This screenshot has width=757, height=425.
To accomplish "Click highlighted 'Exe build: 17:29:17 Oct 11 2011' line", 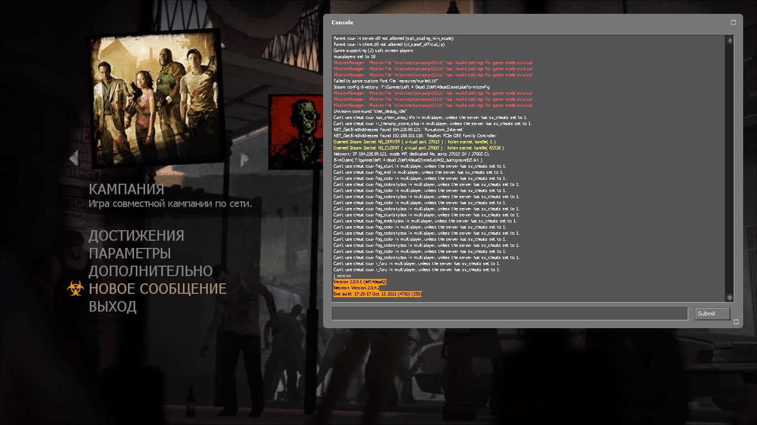I will (x=377, y=294).
